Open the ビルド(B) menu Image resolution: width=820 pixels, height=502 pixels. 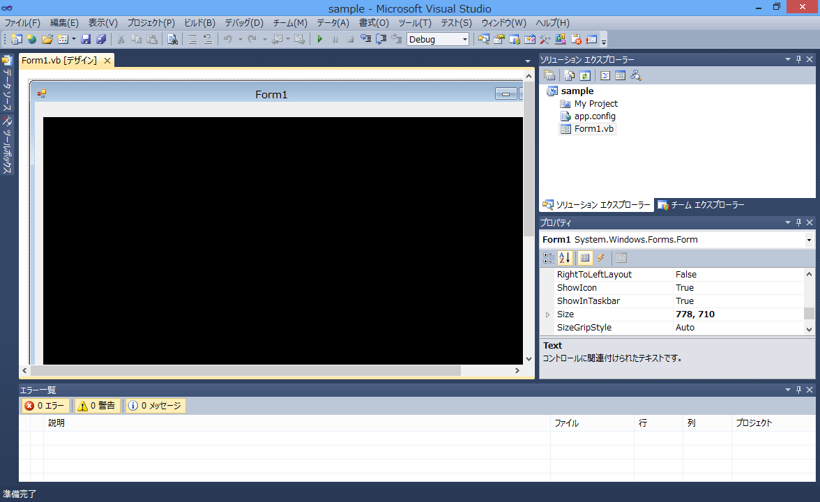pyautogui.click(x=199, y=23)
